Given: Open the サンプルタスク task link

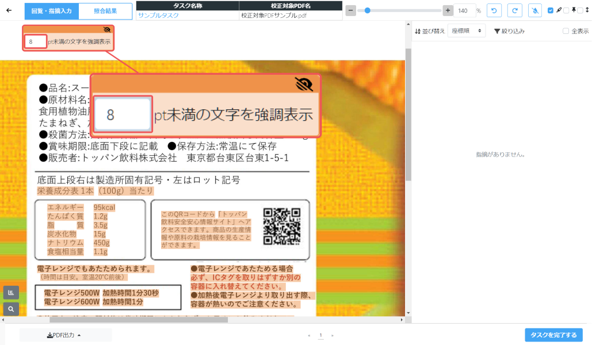Looking at the screenshot, I should coord(158,16).
